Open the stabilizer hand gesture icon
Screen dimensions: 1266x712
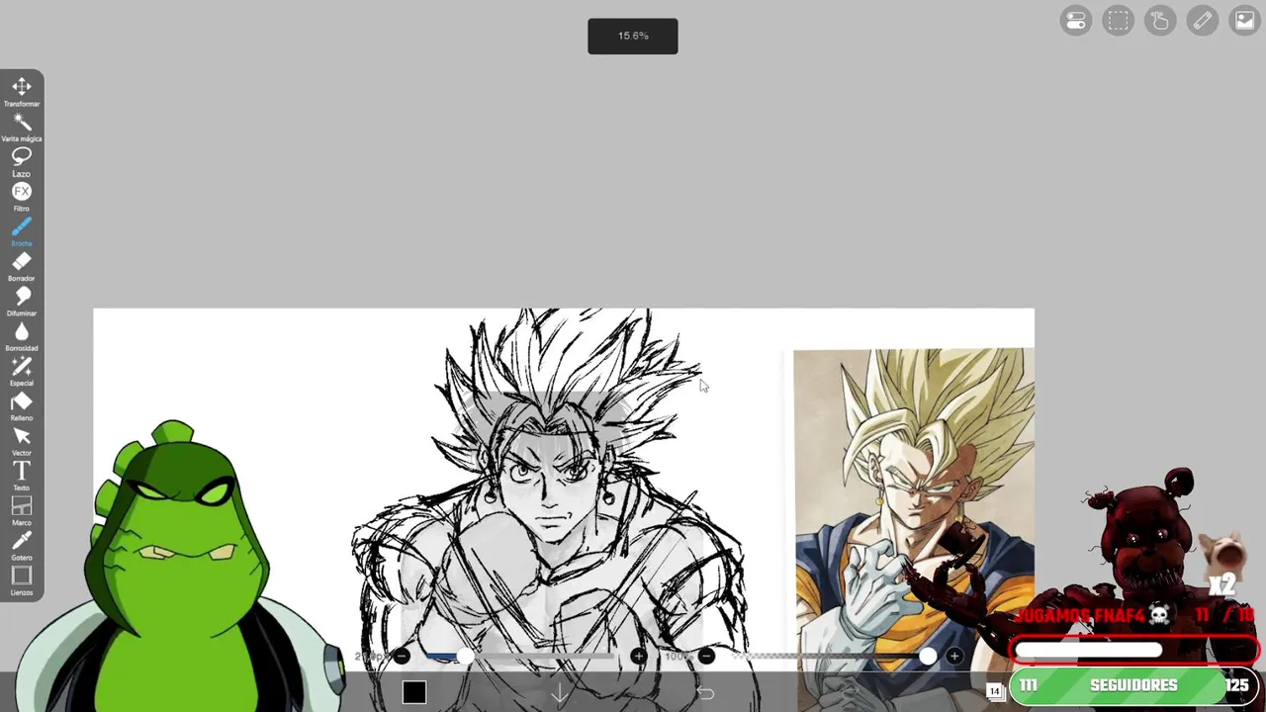(1160, 21)
